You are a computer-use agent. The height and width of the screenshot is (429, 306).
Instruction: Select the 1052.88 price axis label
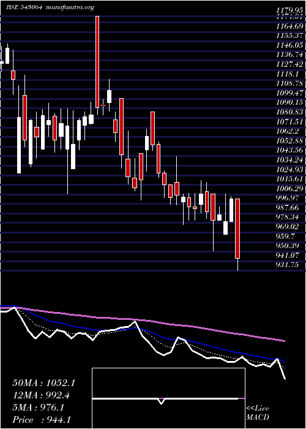(289, 140)
